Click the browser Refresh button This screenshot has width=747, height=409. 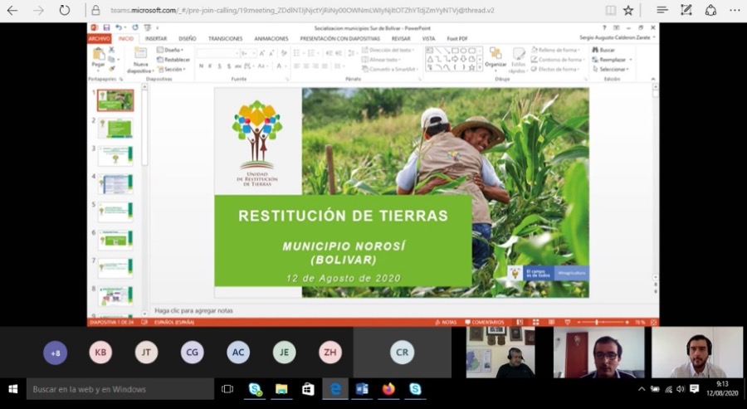click(64, 10)
